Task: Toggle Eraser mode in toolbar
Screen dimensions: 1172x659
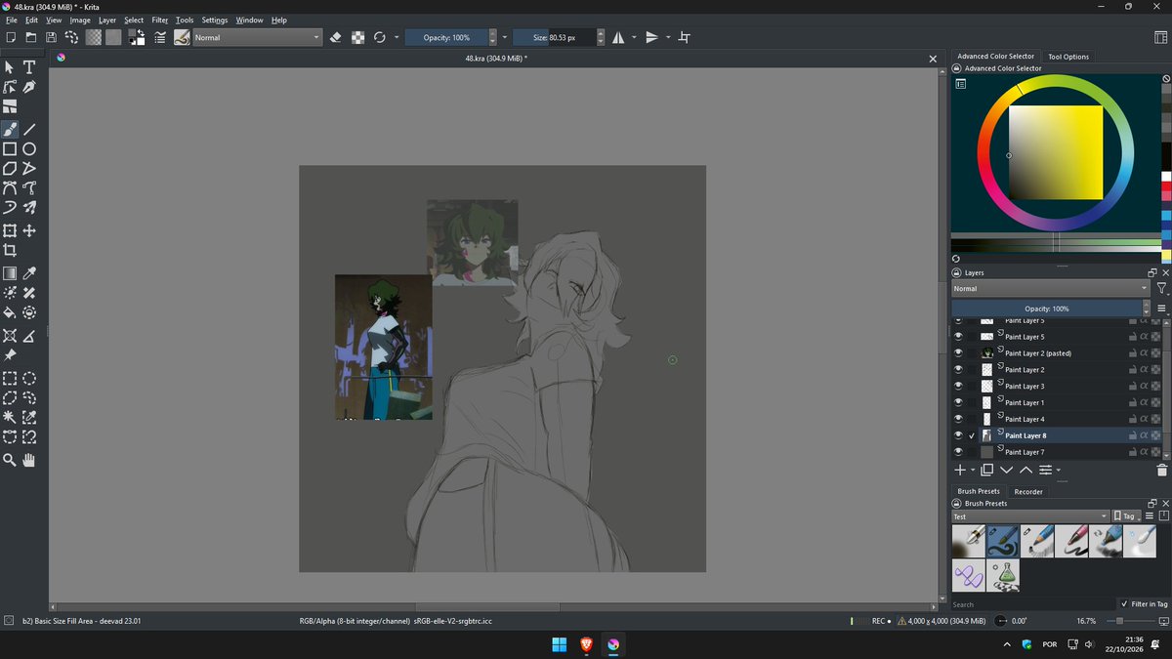Action: click(336, 37)
